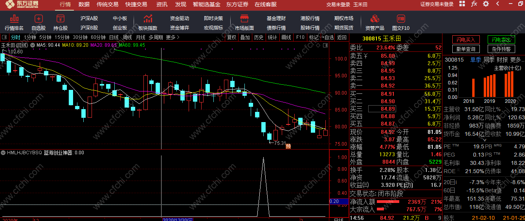Click 叠加 overlay button
525x221 pixels.
(245, 37)
